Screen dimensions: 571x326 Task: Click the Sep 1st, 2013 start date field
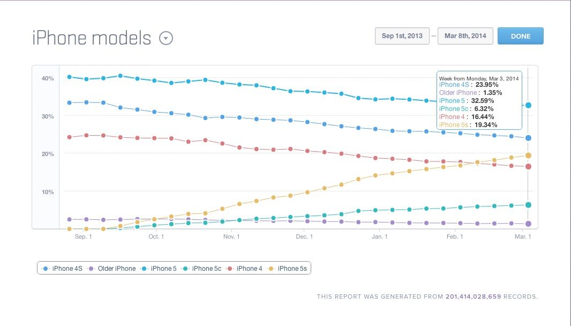point(402,36)
